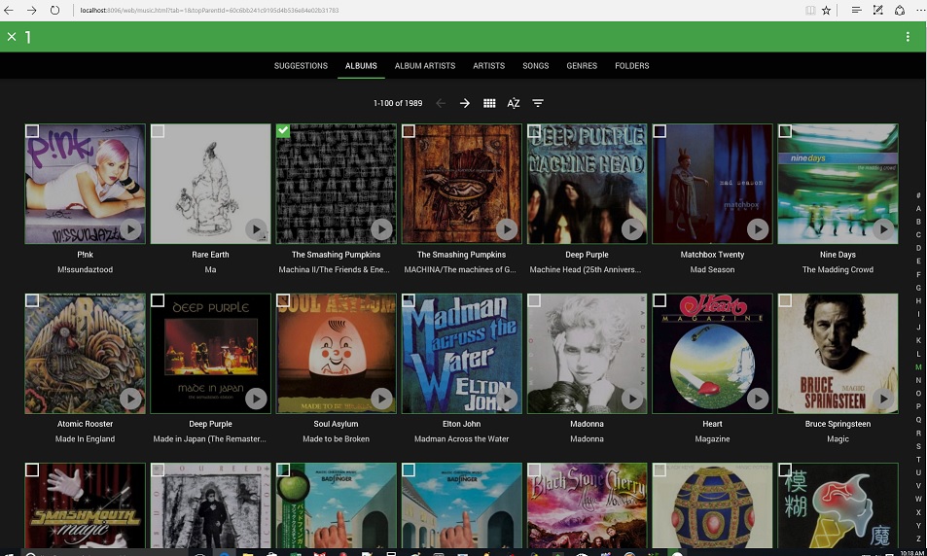
Task: Open the Genres tab
Action: tap(582, 65)
